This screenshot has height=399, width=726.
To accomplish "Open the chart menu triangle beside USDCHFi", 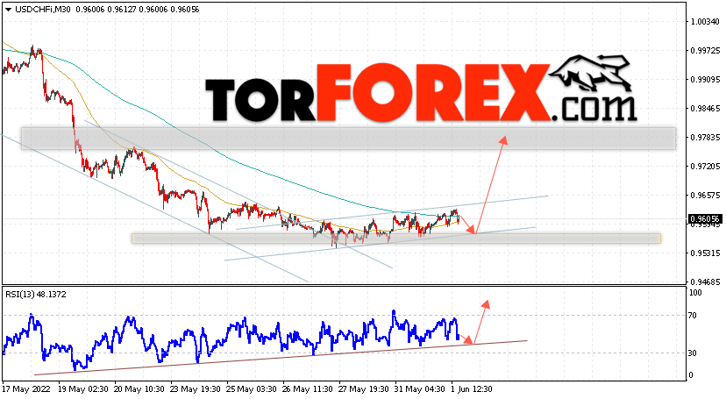I will 8,10.
